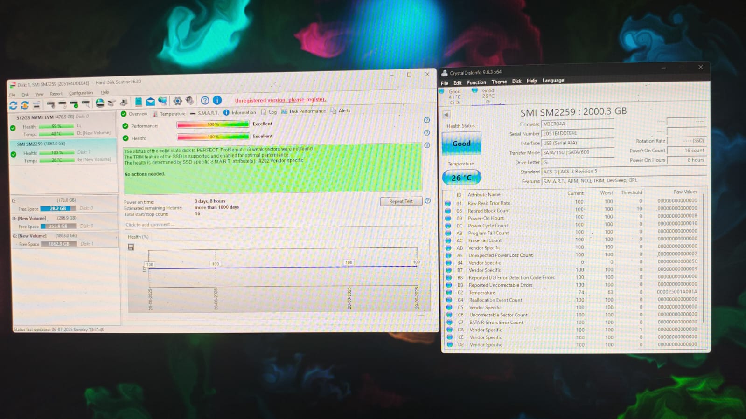This screenshot has height=419, width=746.
Task: Click the Repeat Test button
Action: pos(401,201)
